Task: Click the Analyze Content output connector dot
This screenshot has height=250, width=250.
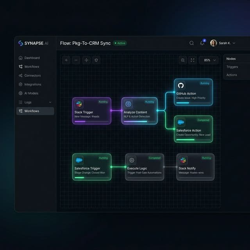Action: (x=157, y=111)
